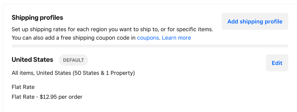This screenshot has width=297, height=112.
Task: Click the standalone Flat Rate label
Action: click(x=23, y=87)
